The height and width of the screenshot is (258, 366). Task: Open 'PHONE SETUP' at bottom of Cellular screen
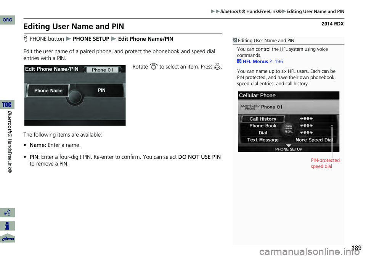(289, 149)
